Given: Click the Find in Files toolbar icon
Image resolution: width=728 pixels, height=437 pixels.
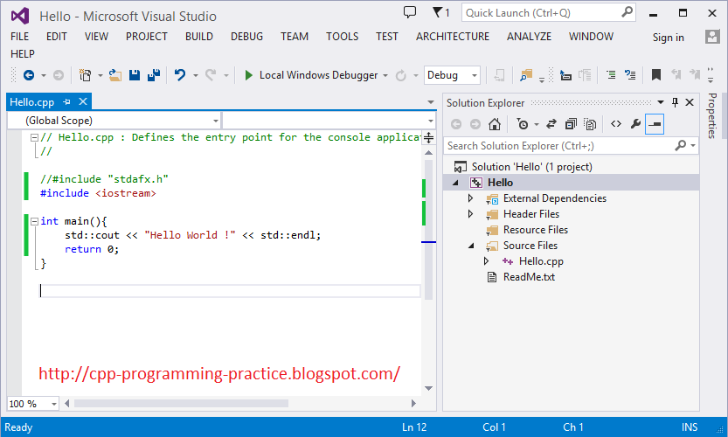Looking at the screenshot, I should pyautogui.click(x=526, y=75).
